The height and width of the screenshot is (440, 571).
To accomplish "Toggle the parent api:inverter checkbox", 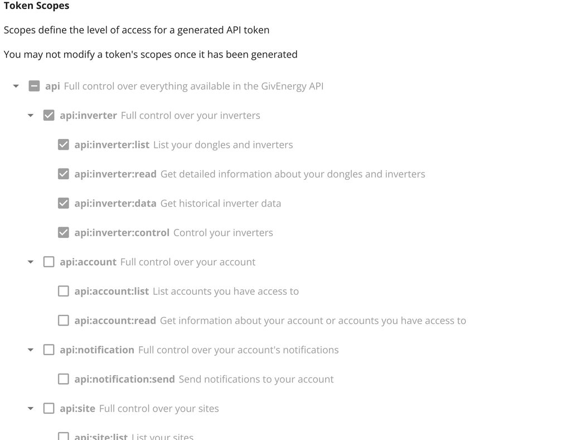I will tap(49, 116).
